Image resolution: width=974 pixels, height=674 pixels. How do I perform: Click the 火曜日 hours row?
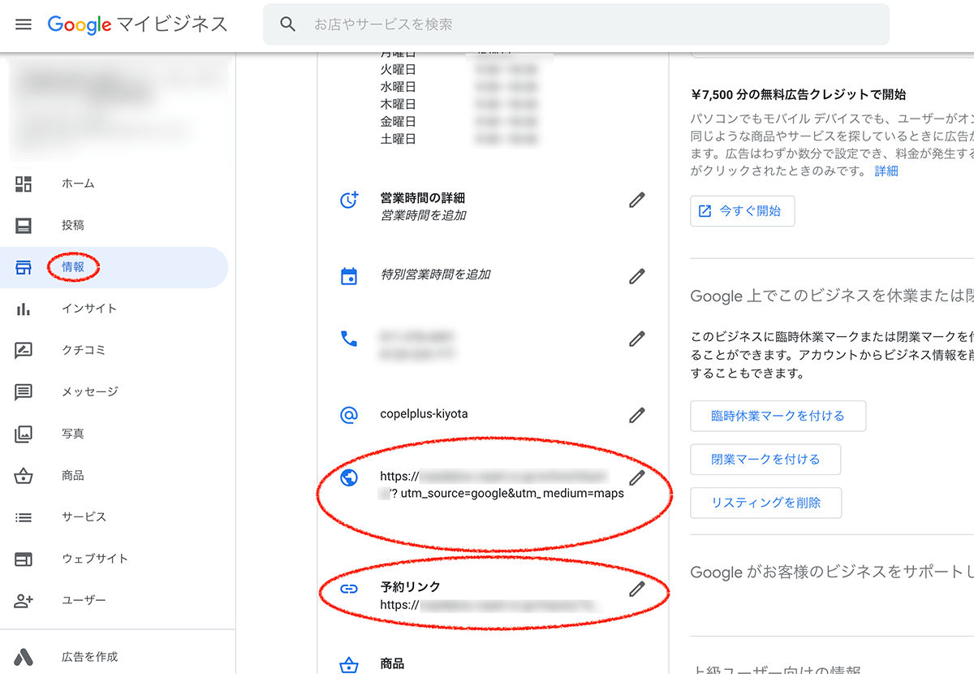(x=459, y=70)
